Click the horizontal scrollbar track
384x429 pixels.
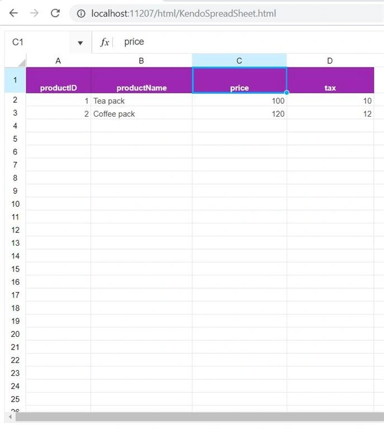click(x=200, y=417)
